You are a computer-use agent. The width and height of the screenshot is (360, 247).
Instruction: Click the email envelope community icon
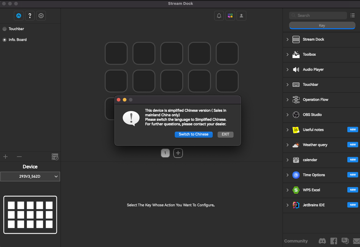click(x=357, y=241)
